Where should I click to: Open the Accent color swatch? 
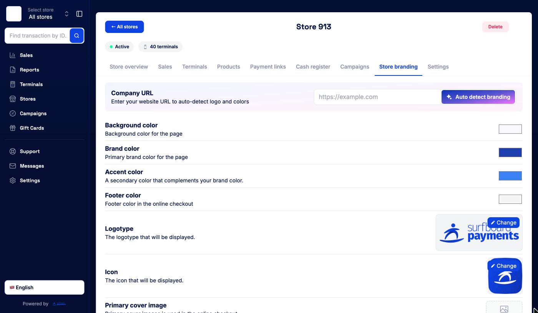click(510, 176)
